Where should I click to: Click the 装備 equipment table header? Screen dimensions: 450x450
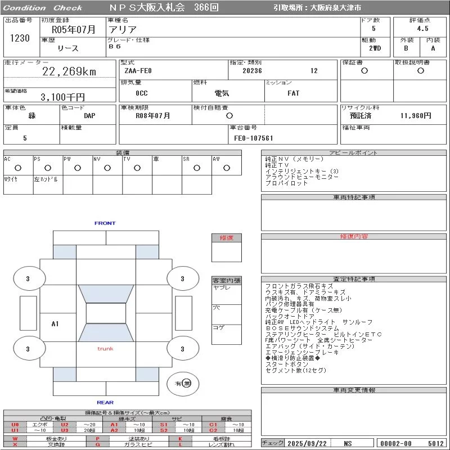tap(123, 153)
